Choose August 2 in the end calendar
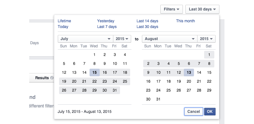The image size is (254, 124). point(148,64)
